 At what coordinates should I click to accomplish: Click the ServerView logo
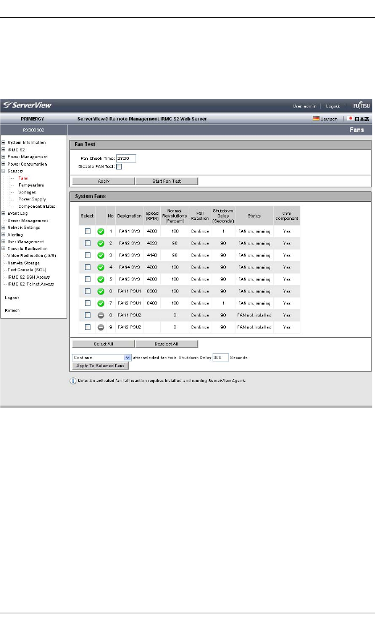[x=27, y=106]
